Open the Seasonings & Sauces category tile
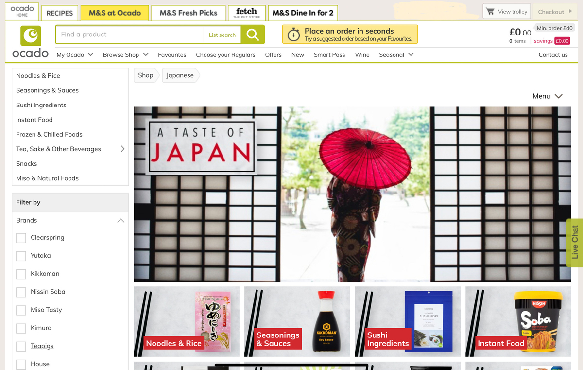 [x=297, y=322]
